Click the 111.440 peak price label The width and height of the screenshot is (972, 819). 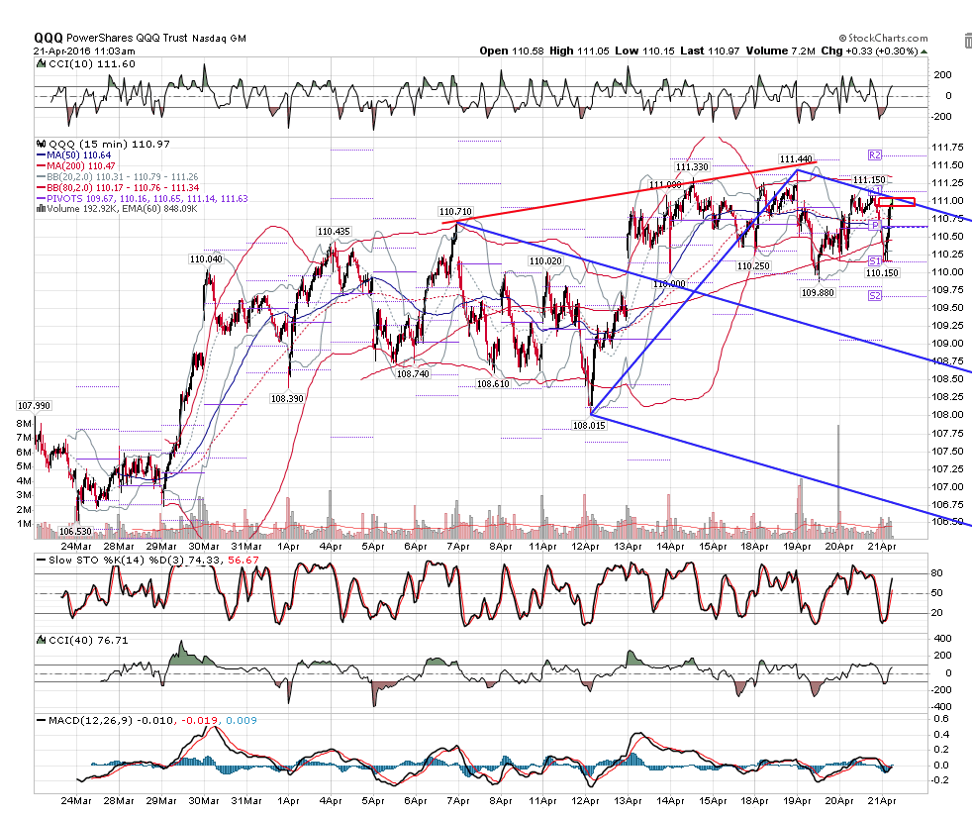pos(796,159)
